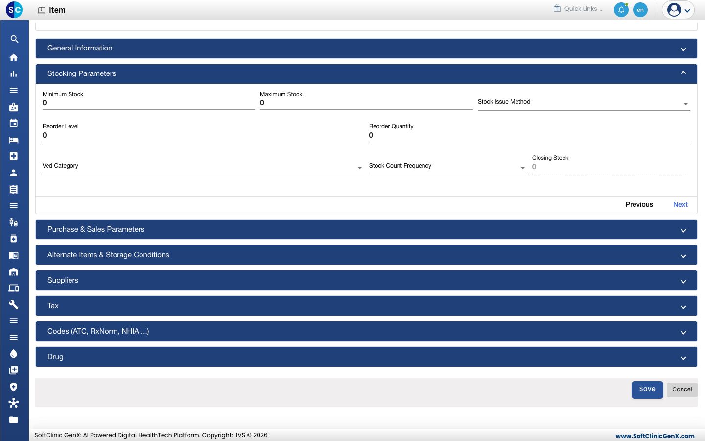
Task: Open the blood drop icon
Action: tap(14, 354)
